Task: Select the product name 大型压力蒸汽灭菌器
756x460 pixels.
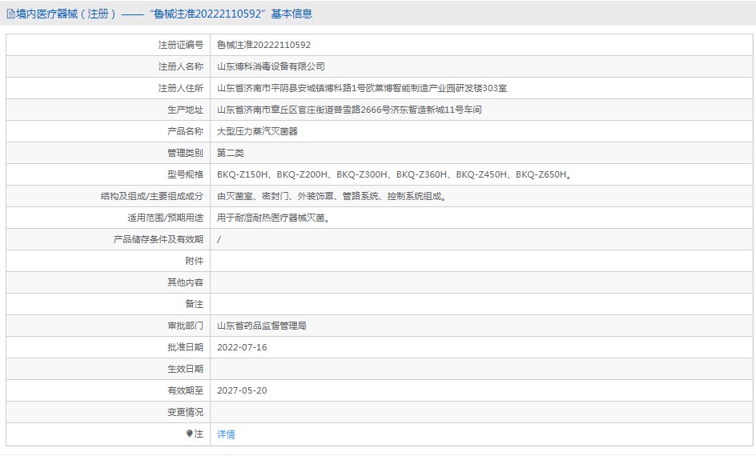Action: (x=257, y=131)
